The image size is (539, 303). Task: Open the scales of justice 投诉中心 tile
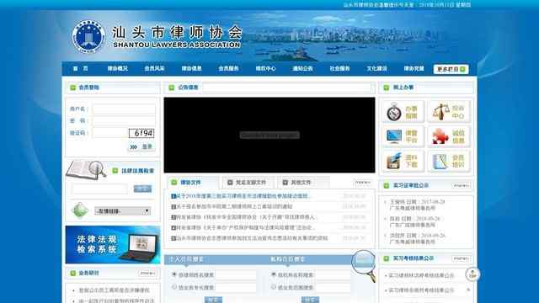tap(449, 112)
